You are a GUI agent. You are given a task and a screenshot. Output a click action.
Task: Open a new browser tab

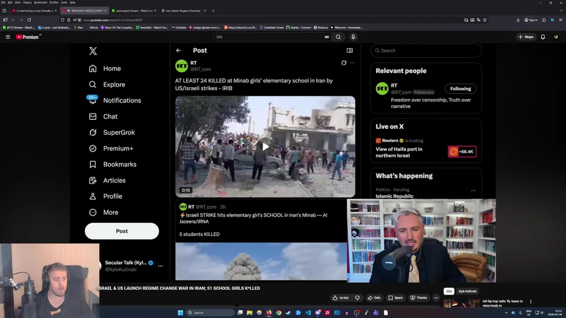(213, 11)
